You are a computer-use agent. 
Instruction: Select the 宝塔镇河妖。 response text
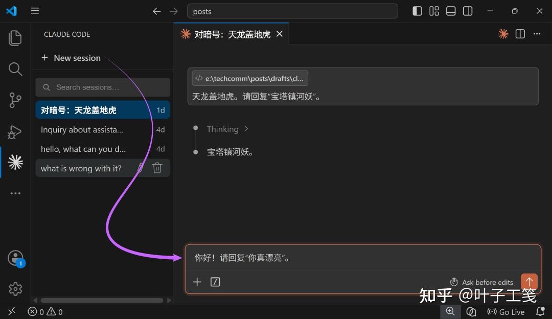click(x=230, y=152)
